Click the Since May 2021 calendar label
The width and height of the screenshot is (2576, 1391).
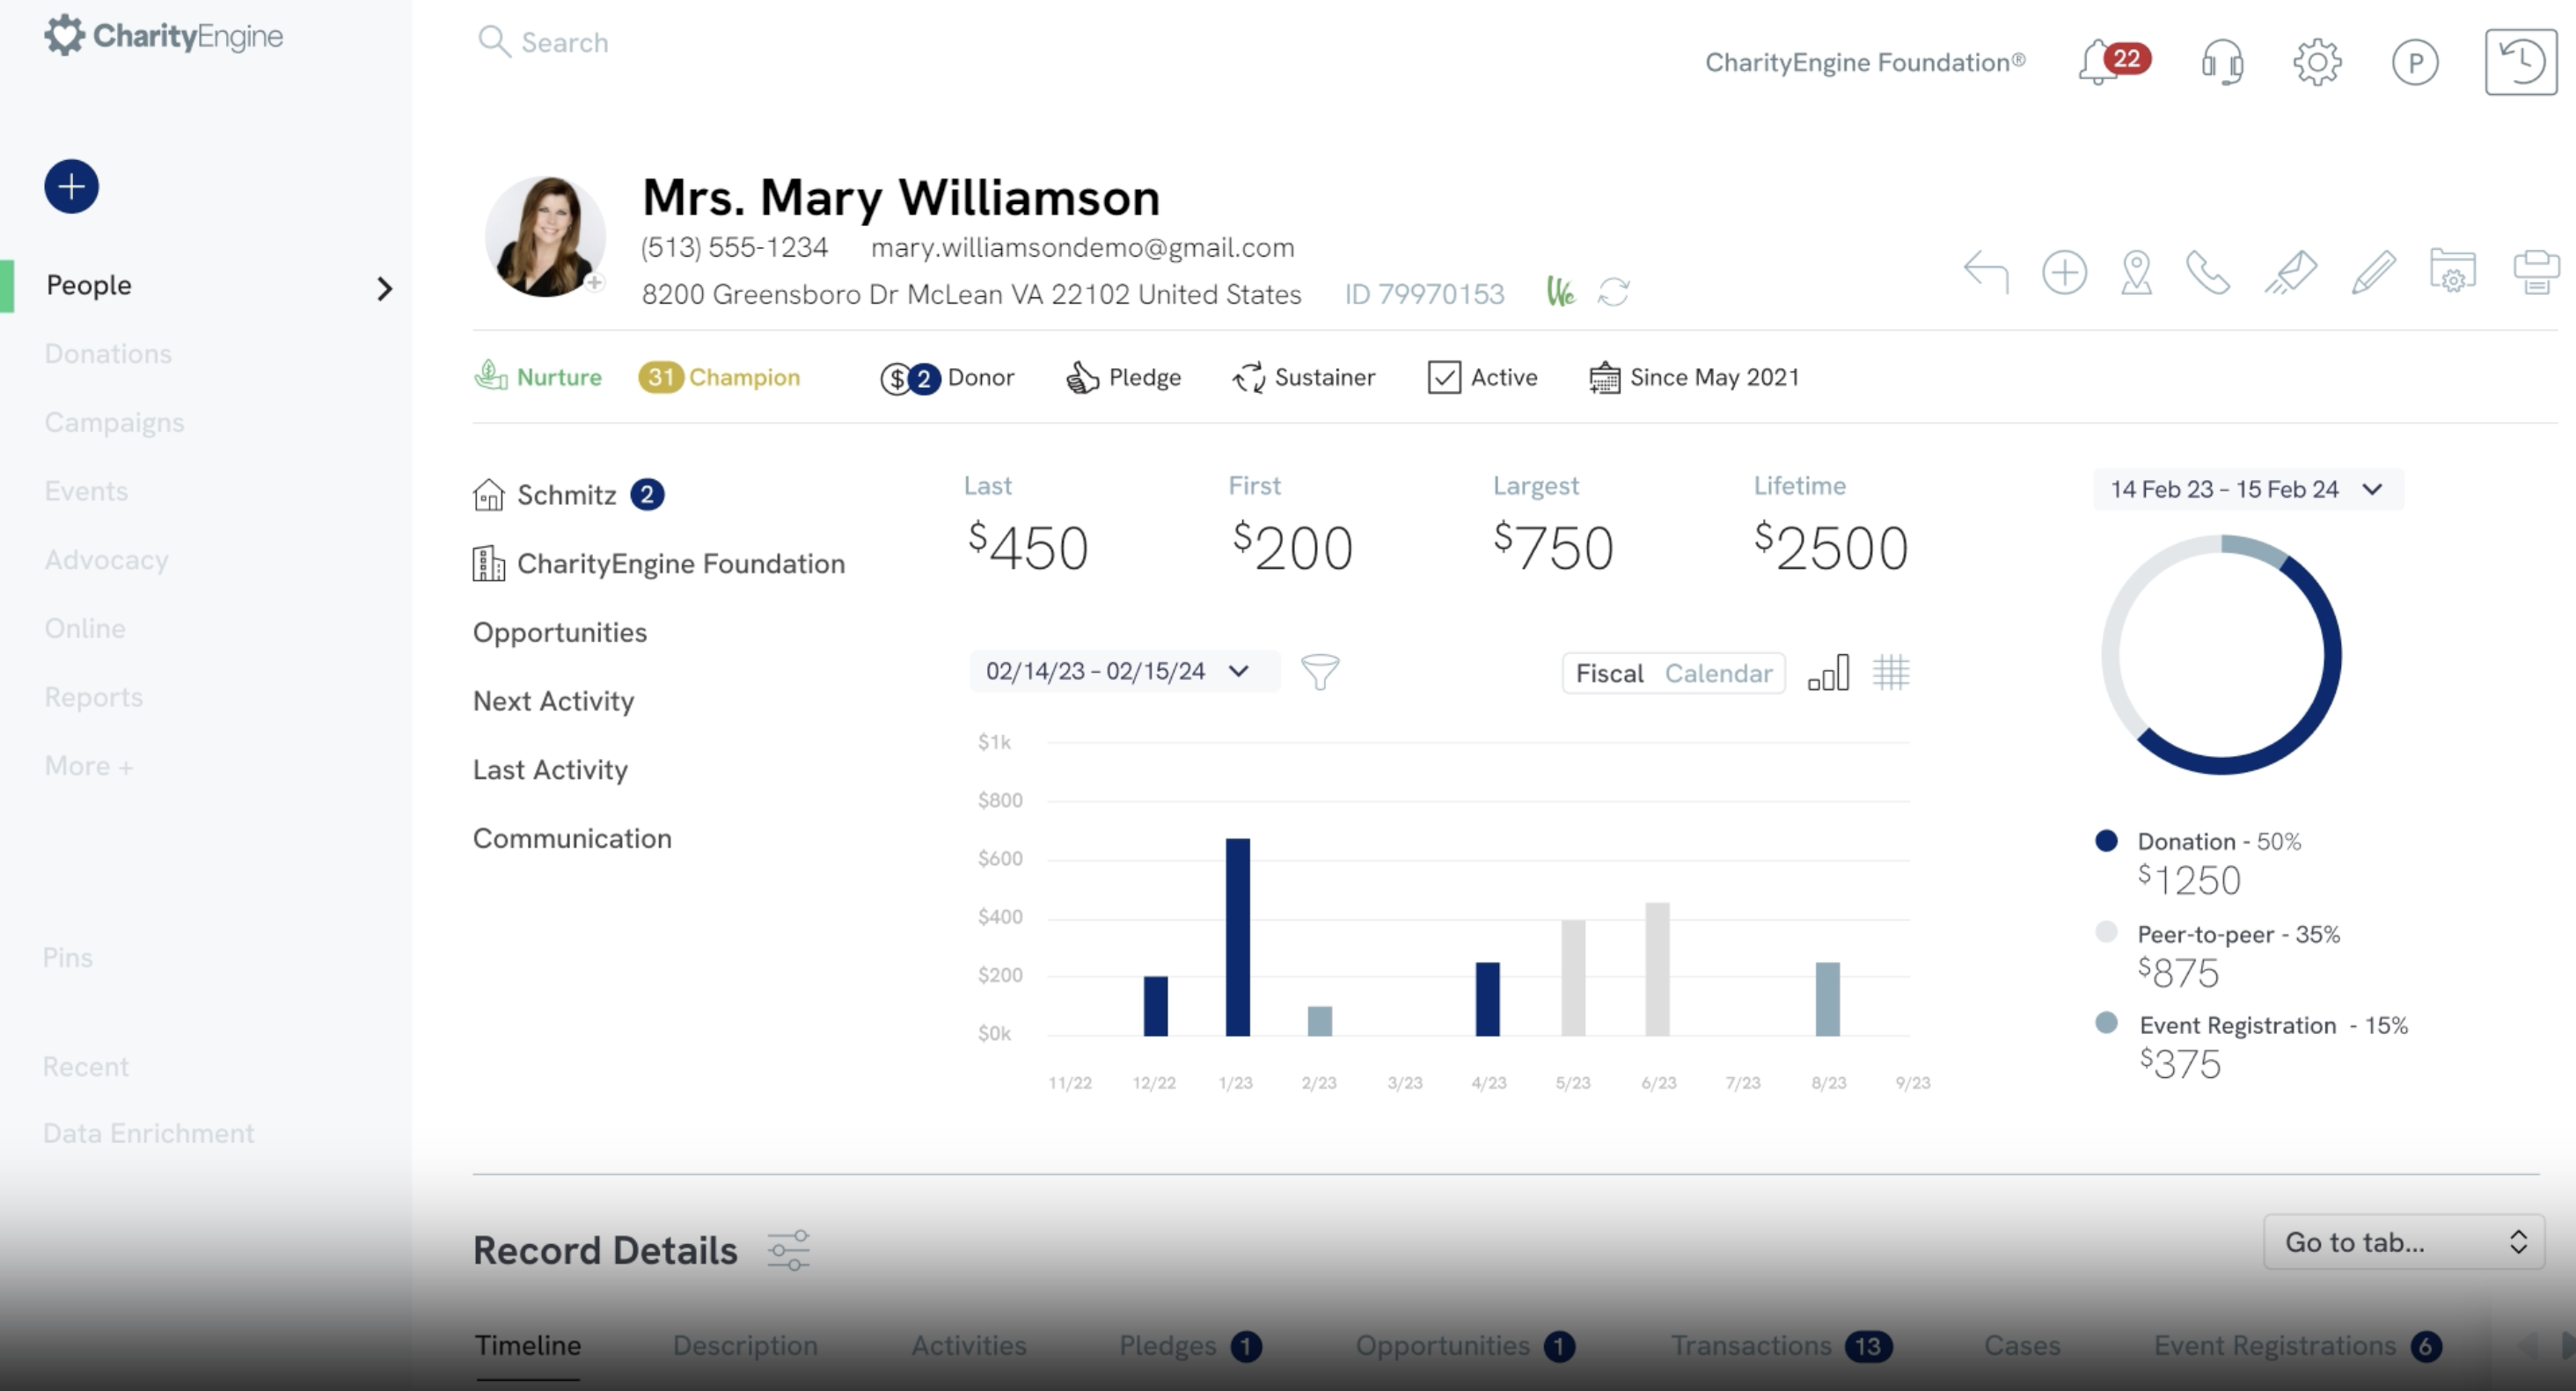point(1694,378)
